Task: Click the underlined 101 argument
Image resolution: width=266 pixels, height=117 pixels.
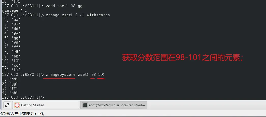Action: 101,75
